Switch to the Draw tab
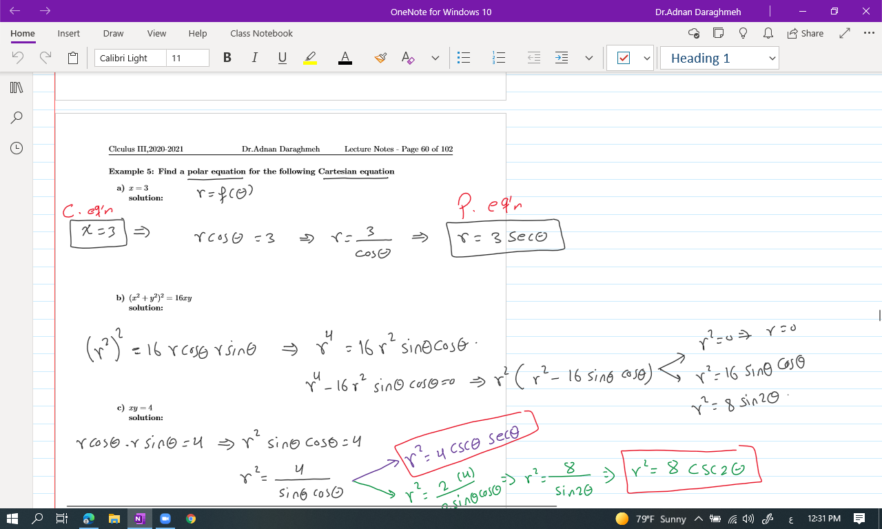882x529 pixels. coord(113,33)
